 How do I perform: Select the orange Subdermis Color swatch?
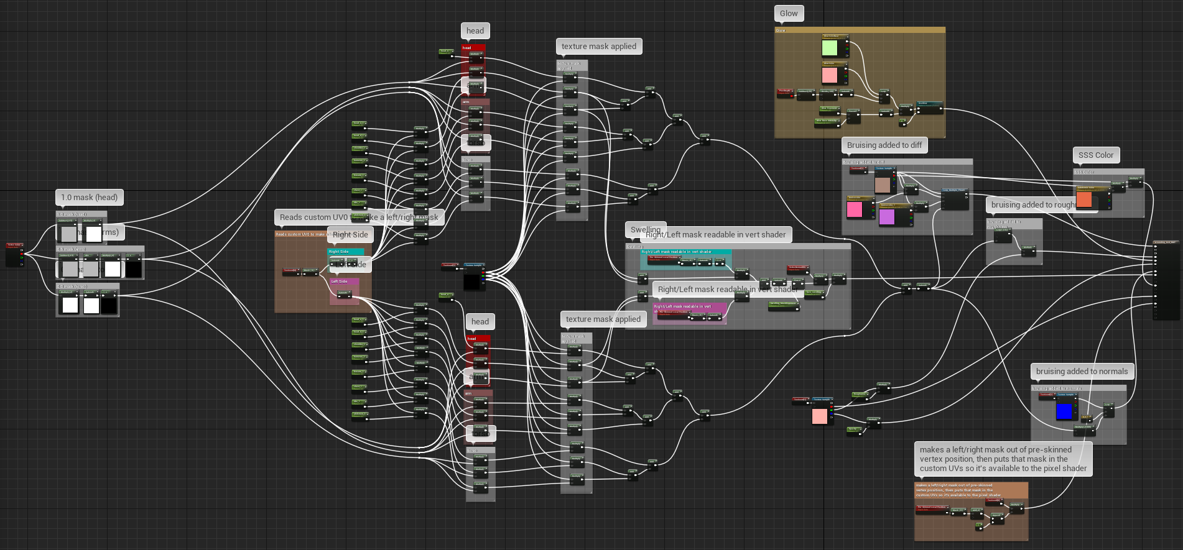[1084, 199]
